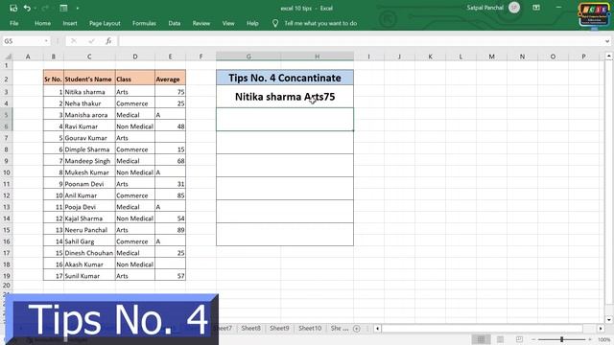Click the Student's Name header cell
Image resolution: width=614 pixels, height=345 pixels.
pyautogui.click(x=89, y=79)
